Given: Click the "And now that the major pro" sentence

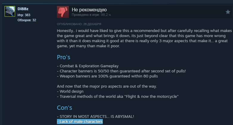Looking at the screenshot, I should [107, 86].
